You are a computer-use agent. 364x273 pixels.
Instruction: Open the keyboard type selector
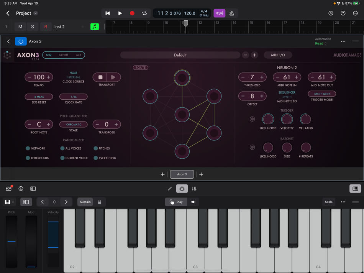click(x=8, y=202)
